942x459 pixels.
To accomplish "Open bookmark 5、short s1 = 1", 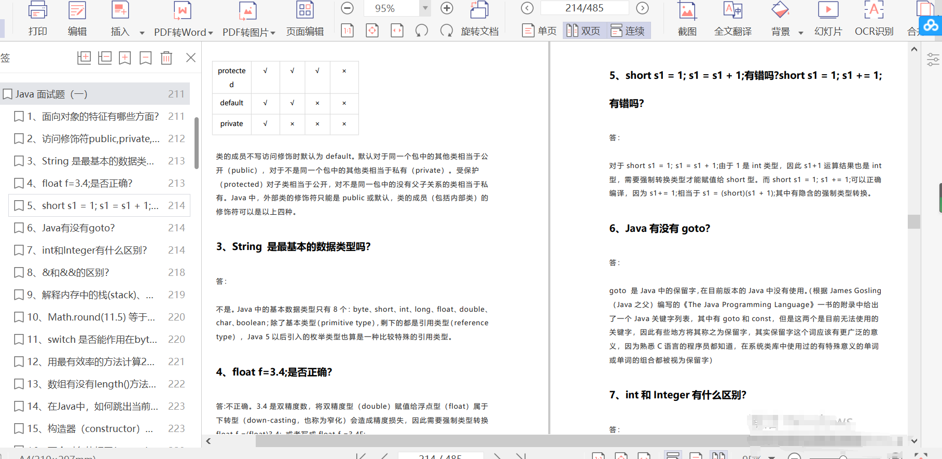I will point(100,205).
